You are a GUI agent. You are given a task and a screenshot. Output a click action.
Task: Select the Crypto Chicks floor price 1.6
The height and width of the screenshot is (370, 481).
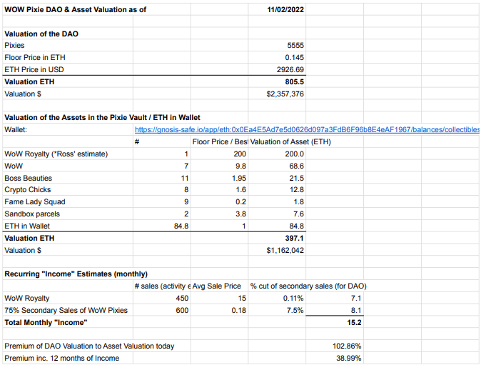pos(241,190)
